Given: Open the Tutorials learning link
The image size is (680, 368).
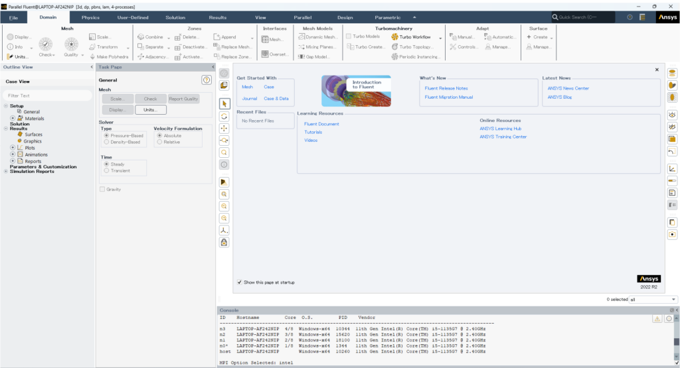Looking at the screenshot, I should click(313, 132).
